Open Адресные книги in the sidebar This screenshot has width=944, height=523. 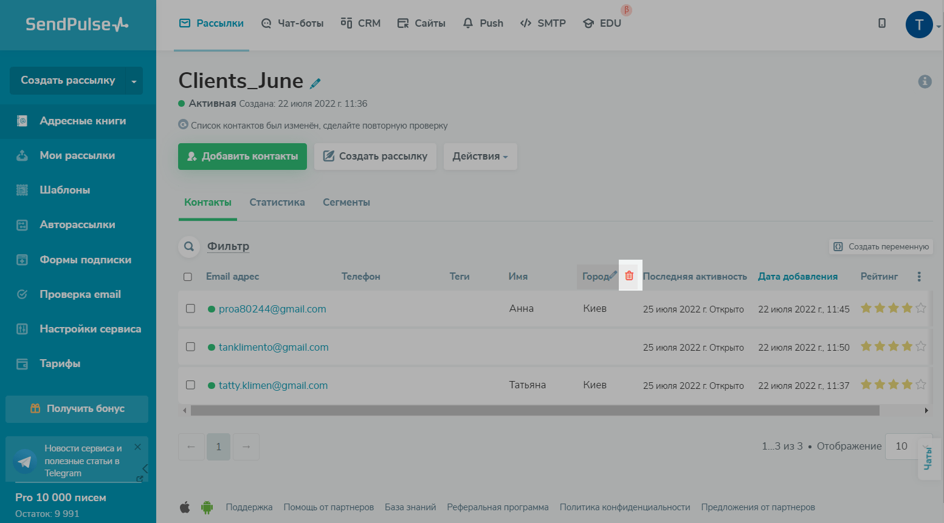pos(78,121)
